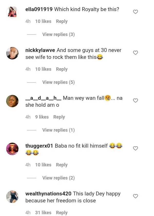View the 31 likes list
The image size is (154, 216).
coord(43,213)
